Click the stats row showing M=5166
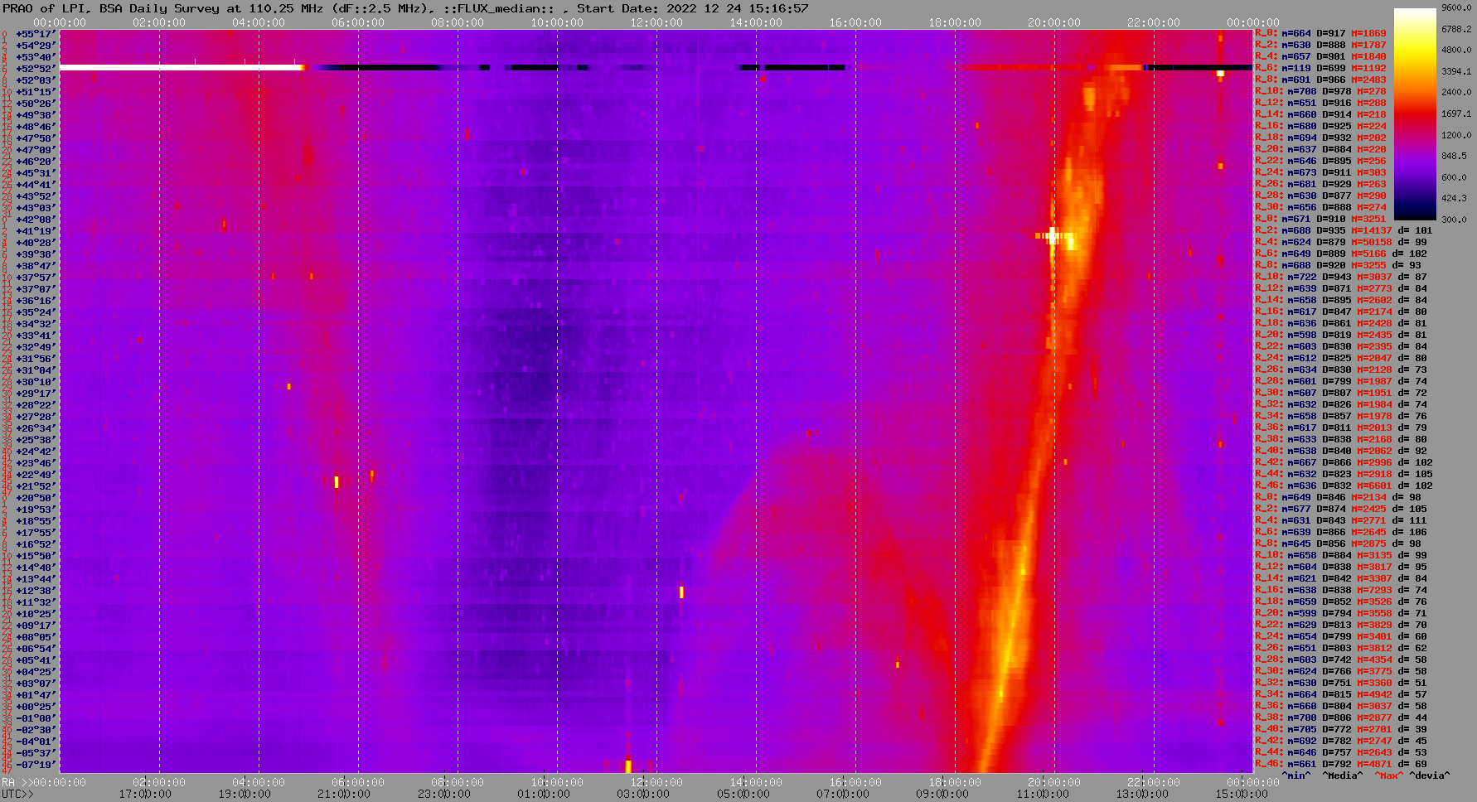 (x=1341, y=254)
